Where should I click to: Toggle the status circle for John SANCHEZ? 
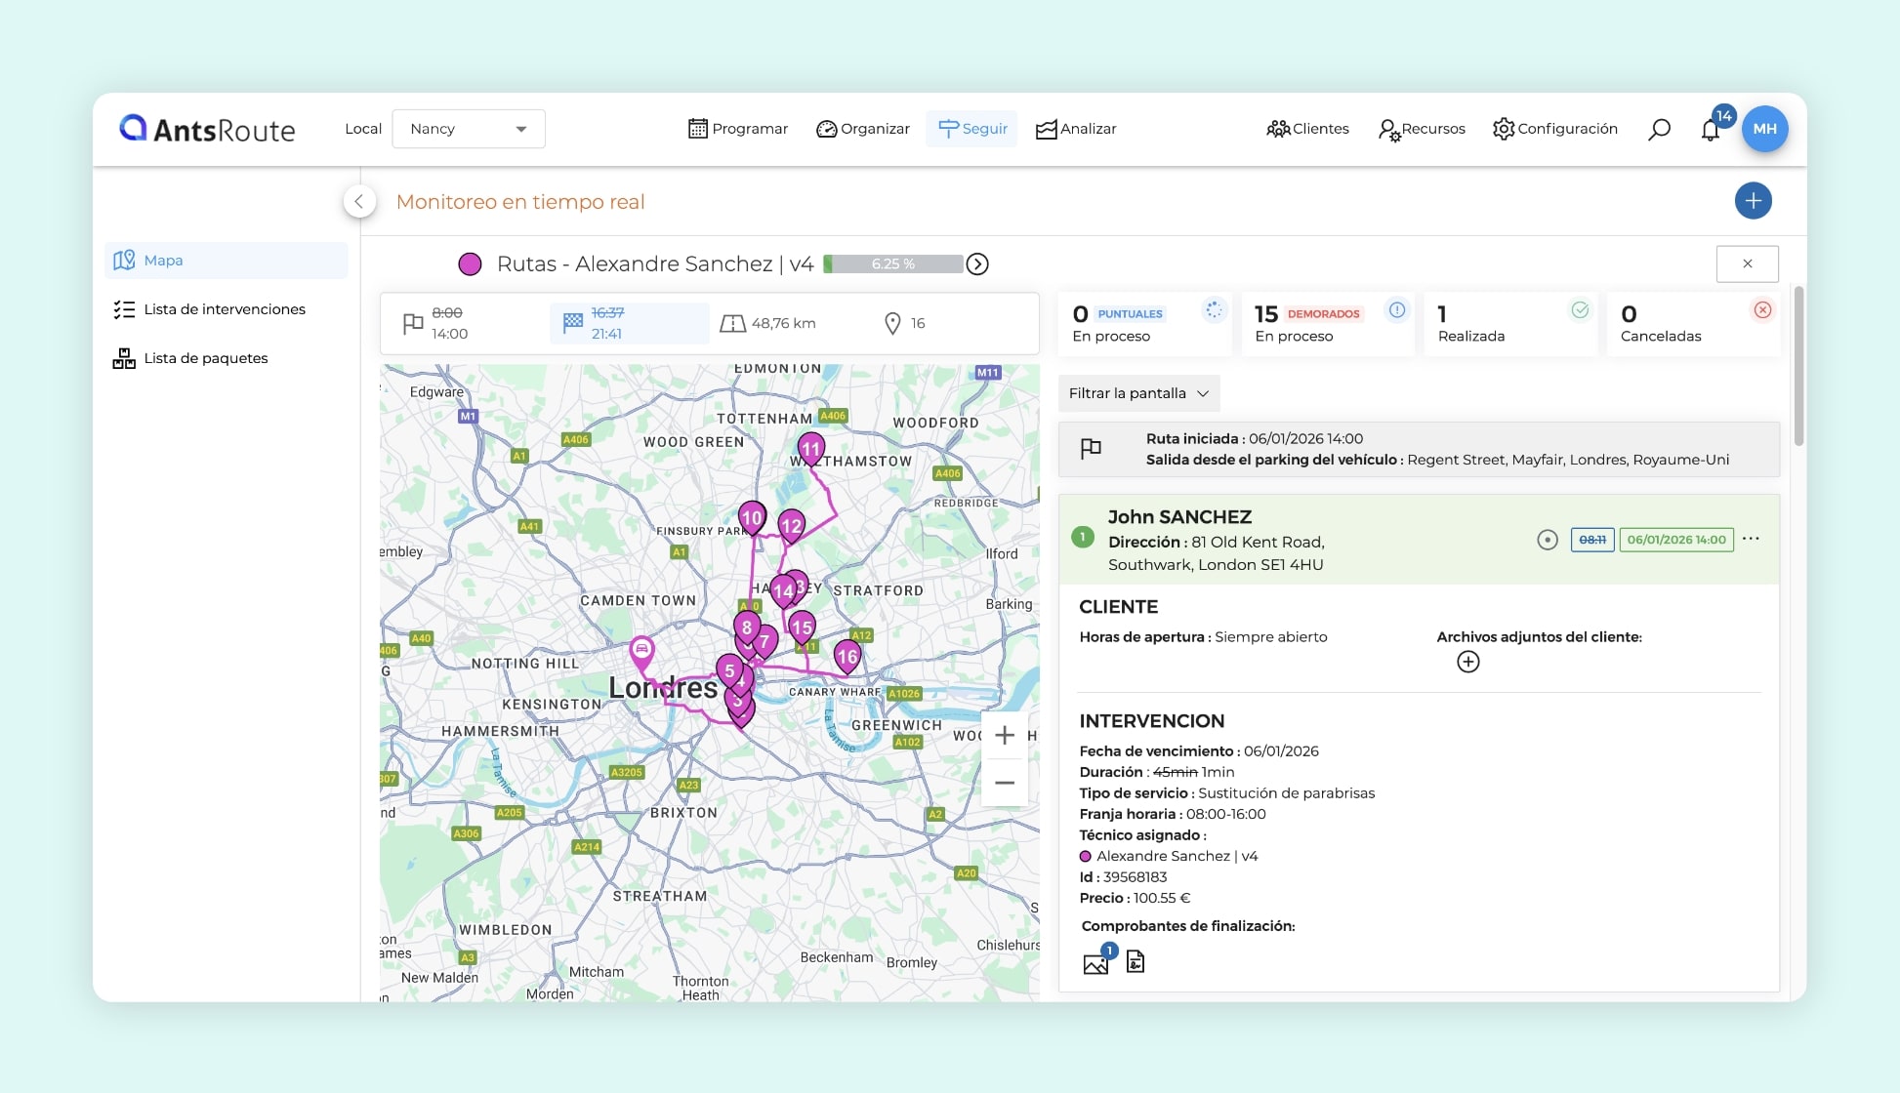[x=1547, y=540]
